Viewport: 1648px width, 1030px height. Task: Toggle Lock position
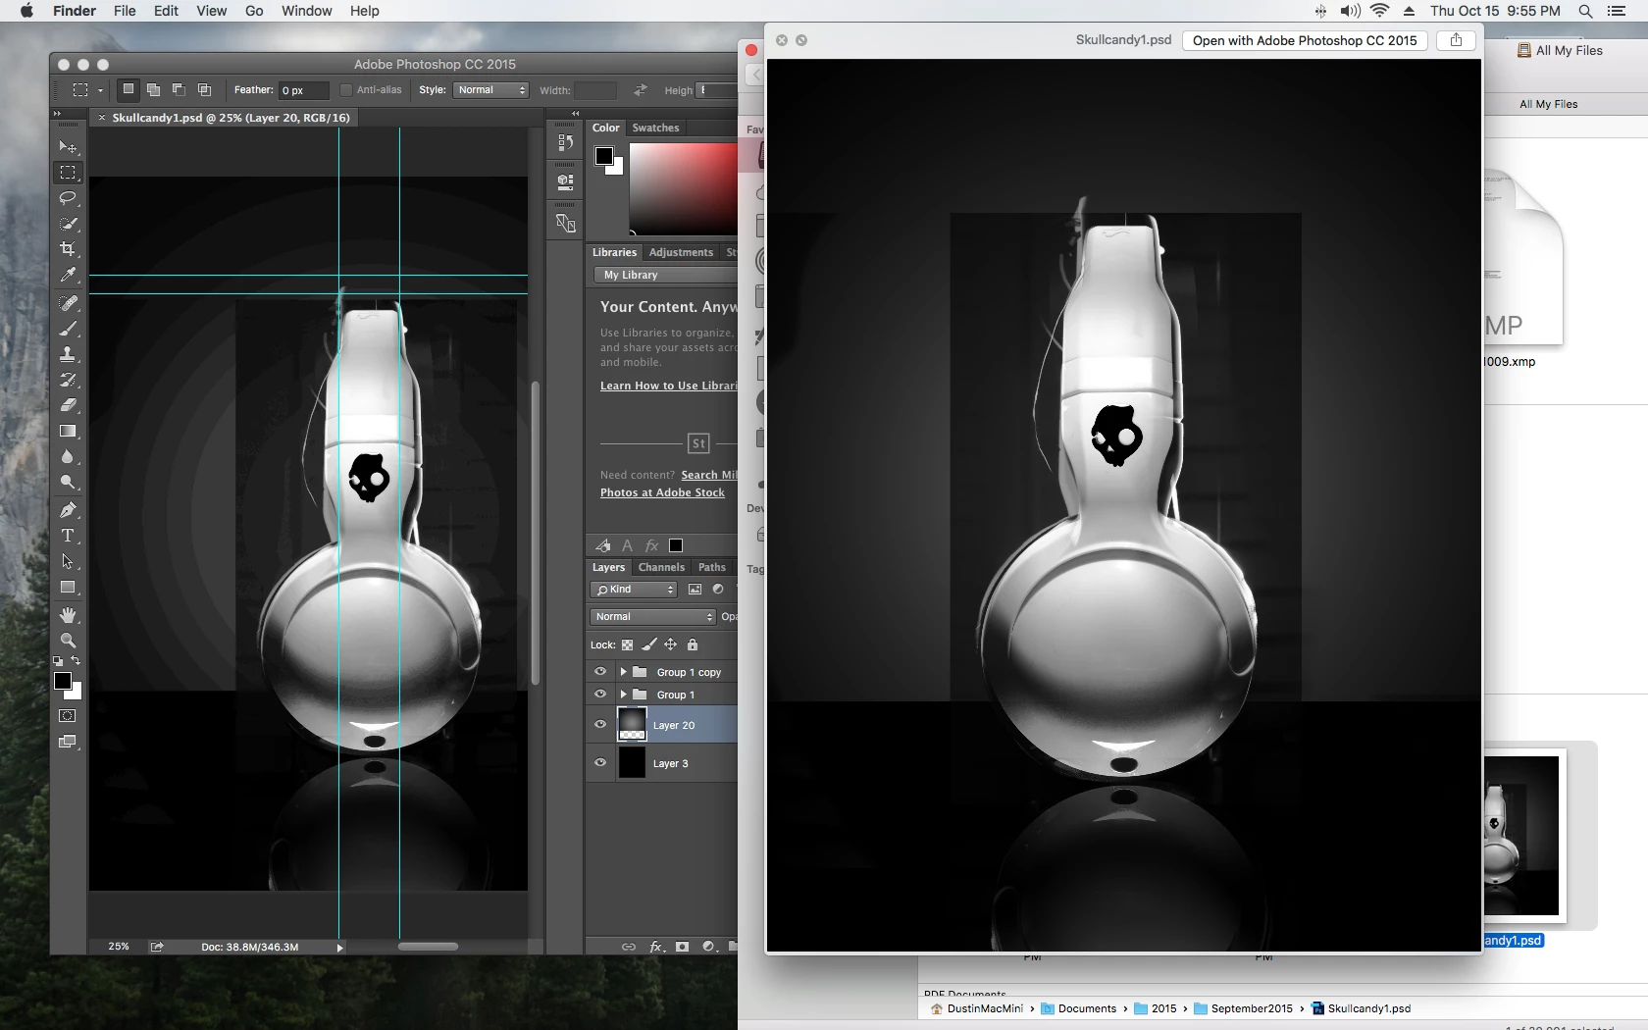pos(671,644)
